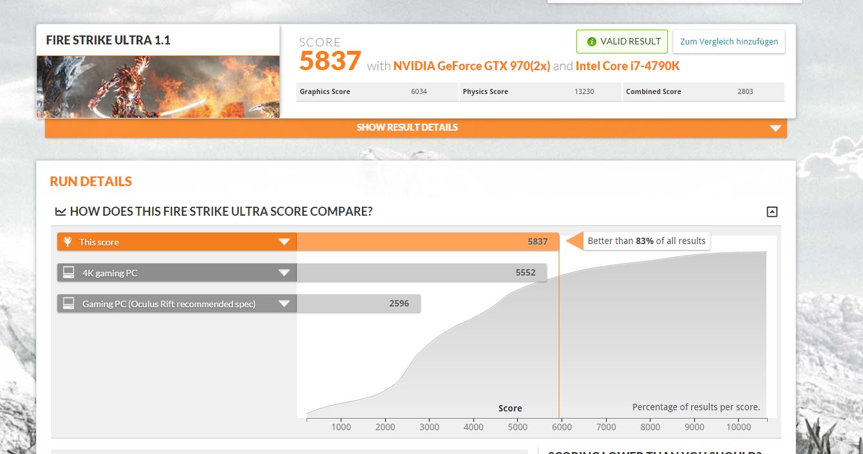
Task: Open the Gaming PC (Oculus Rift) dropdown arrow
Action: (284, 304)
